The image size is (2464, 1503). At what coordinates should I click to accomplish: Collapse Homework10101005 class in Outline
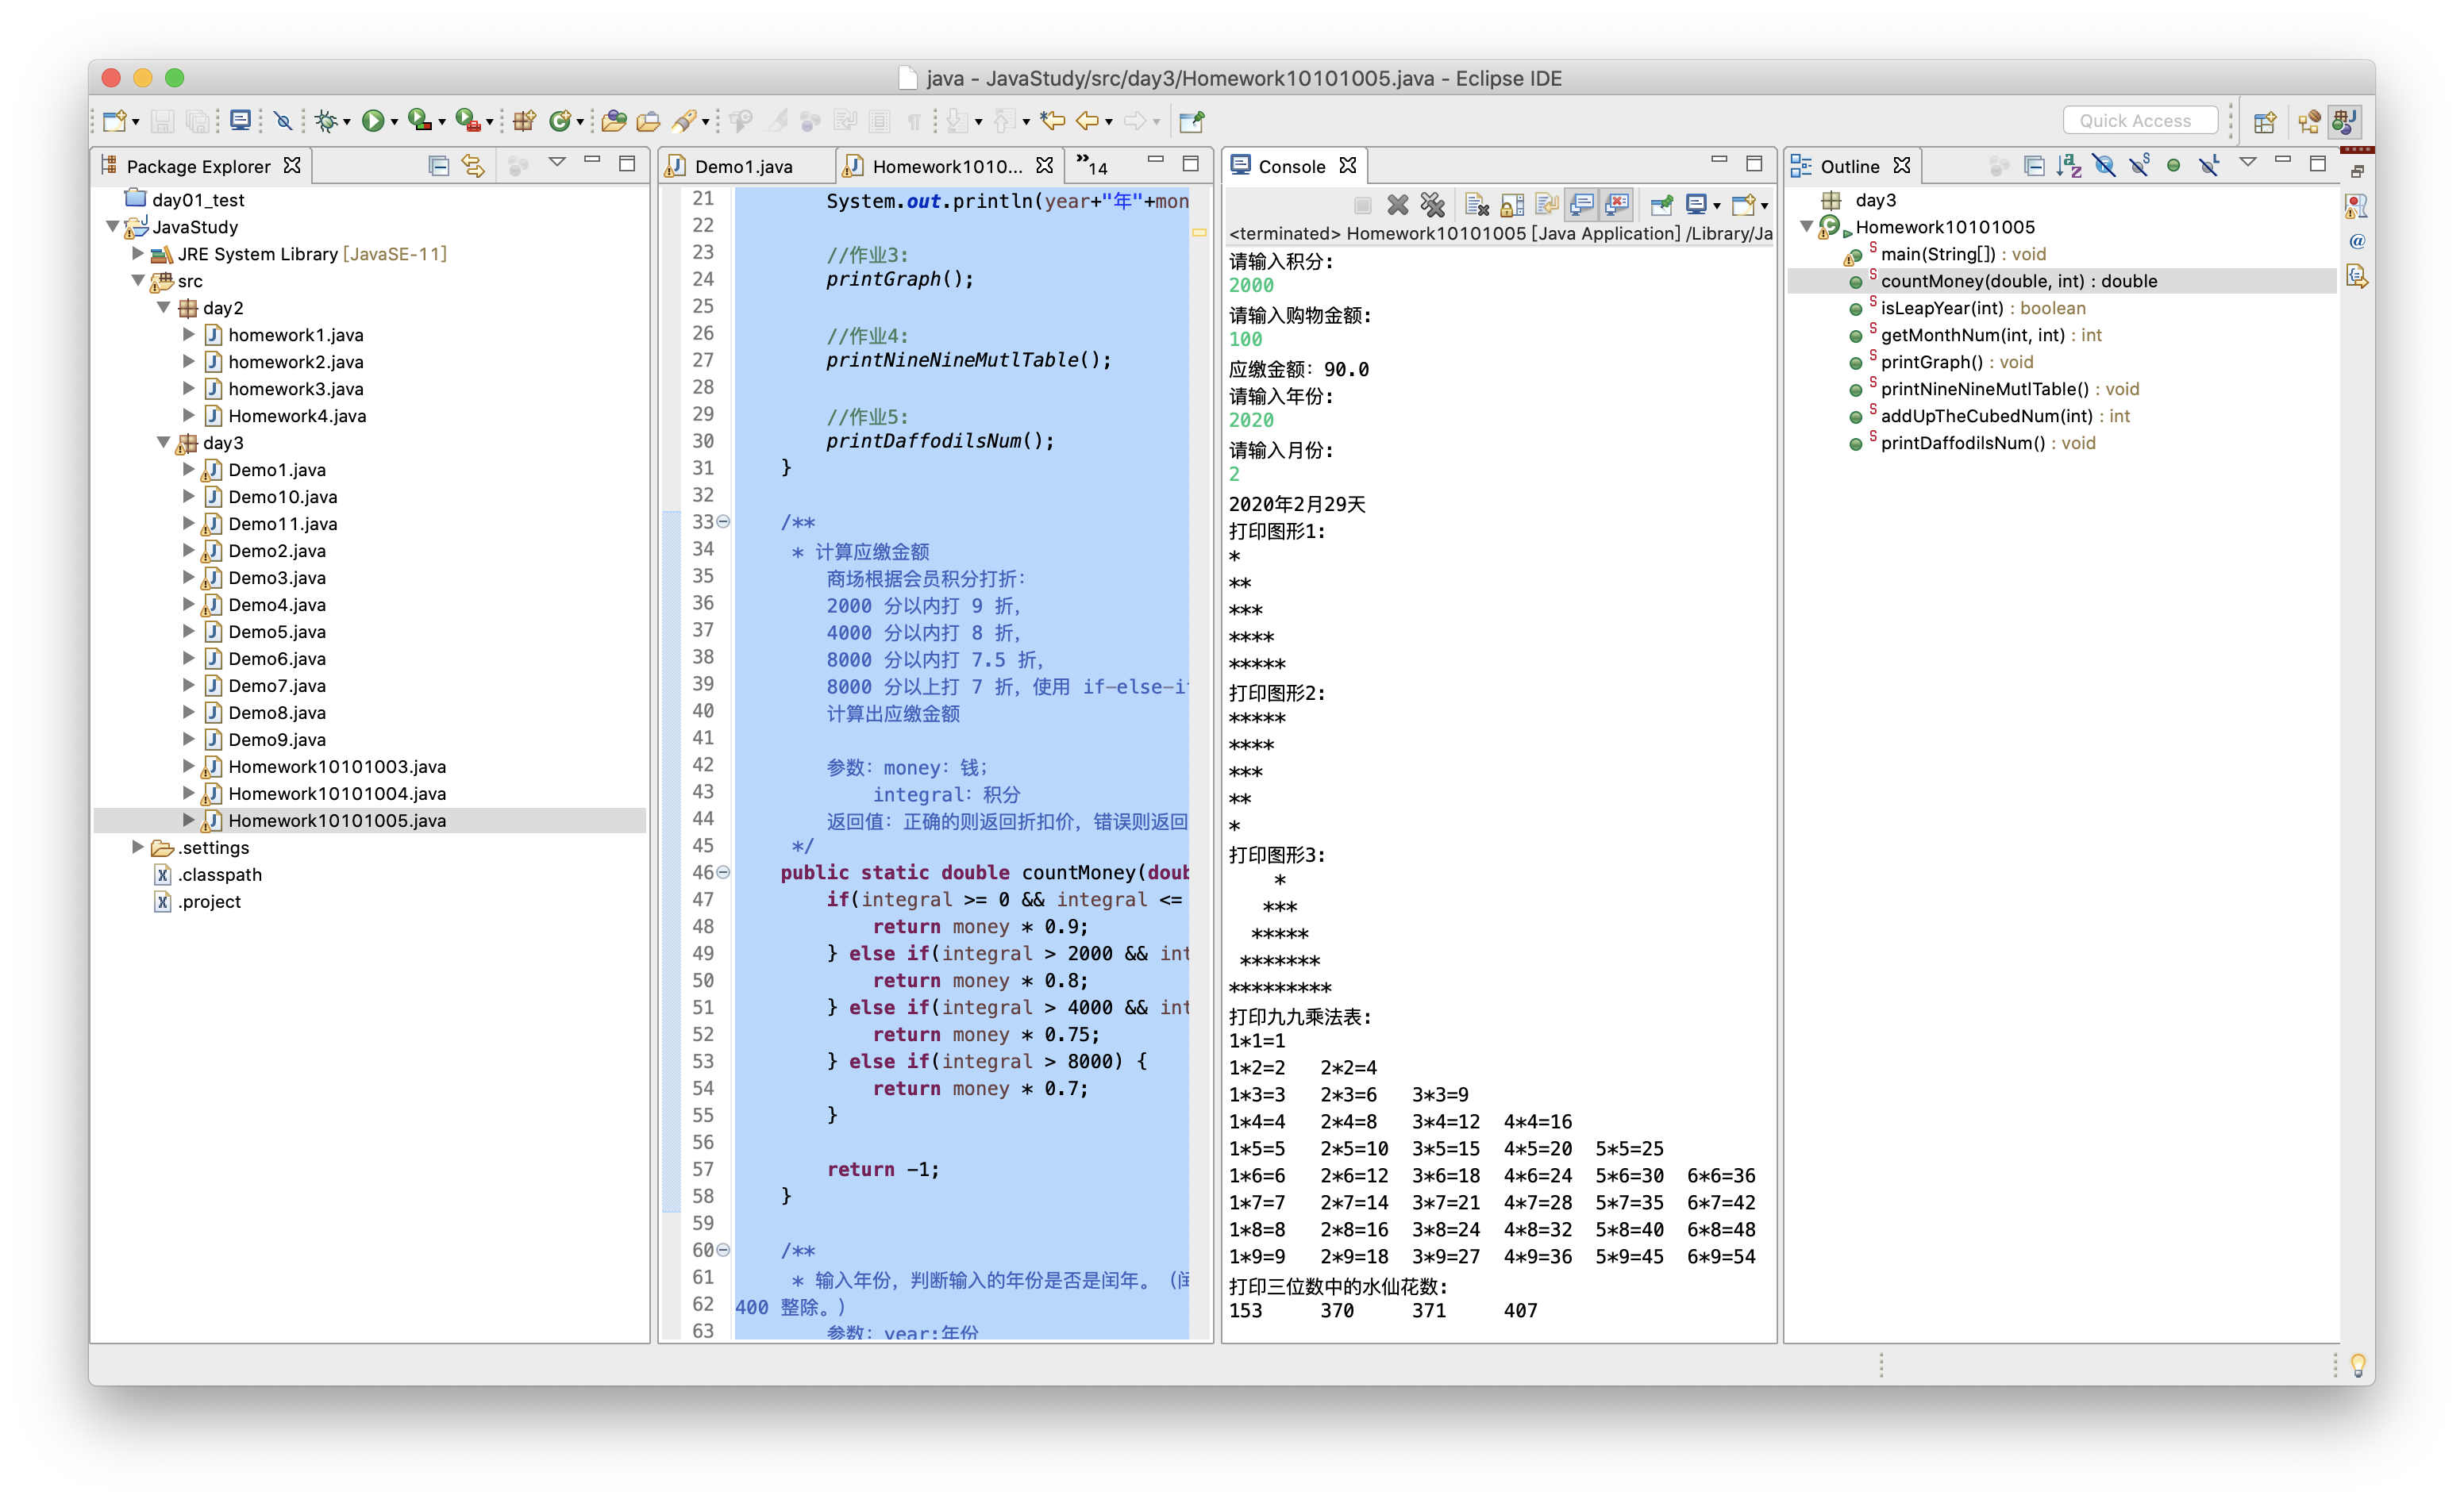(x=1807, y=226)
